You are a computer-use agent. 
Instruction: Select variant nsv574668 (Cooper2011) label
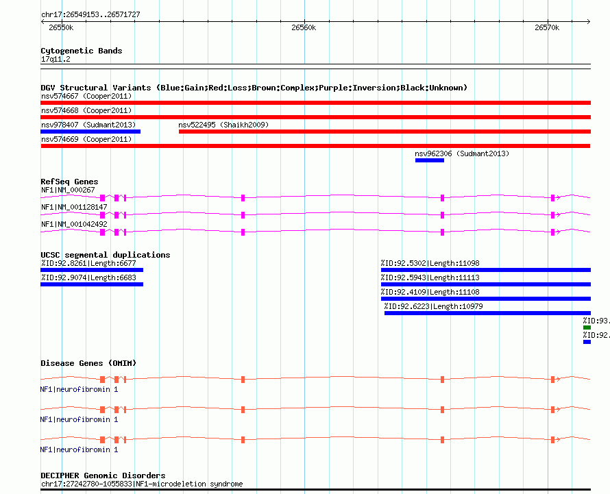86,110
